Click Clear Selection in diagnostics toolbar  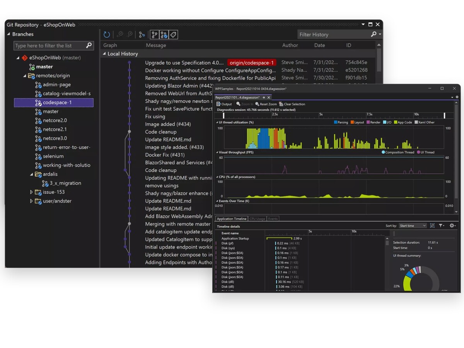(x=292, y=104)
